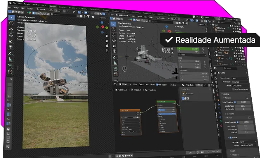Click the Render Time Limit field
The image size is (260, 158).
tap(246, 132)
